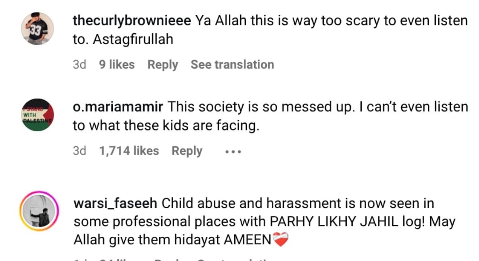Click o.mariamamir's comment text about society
Viewport: 479px width, 261px height.
click(270, 116)
